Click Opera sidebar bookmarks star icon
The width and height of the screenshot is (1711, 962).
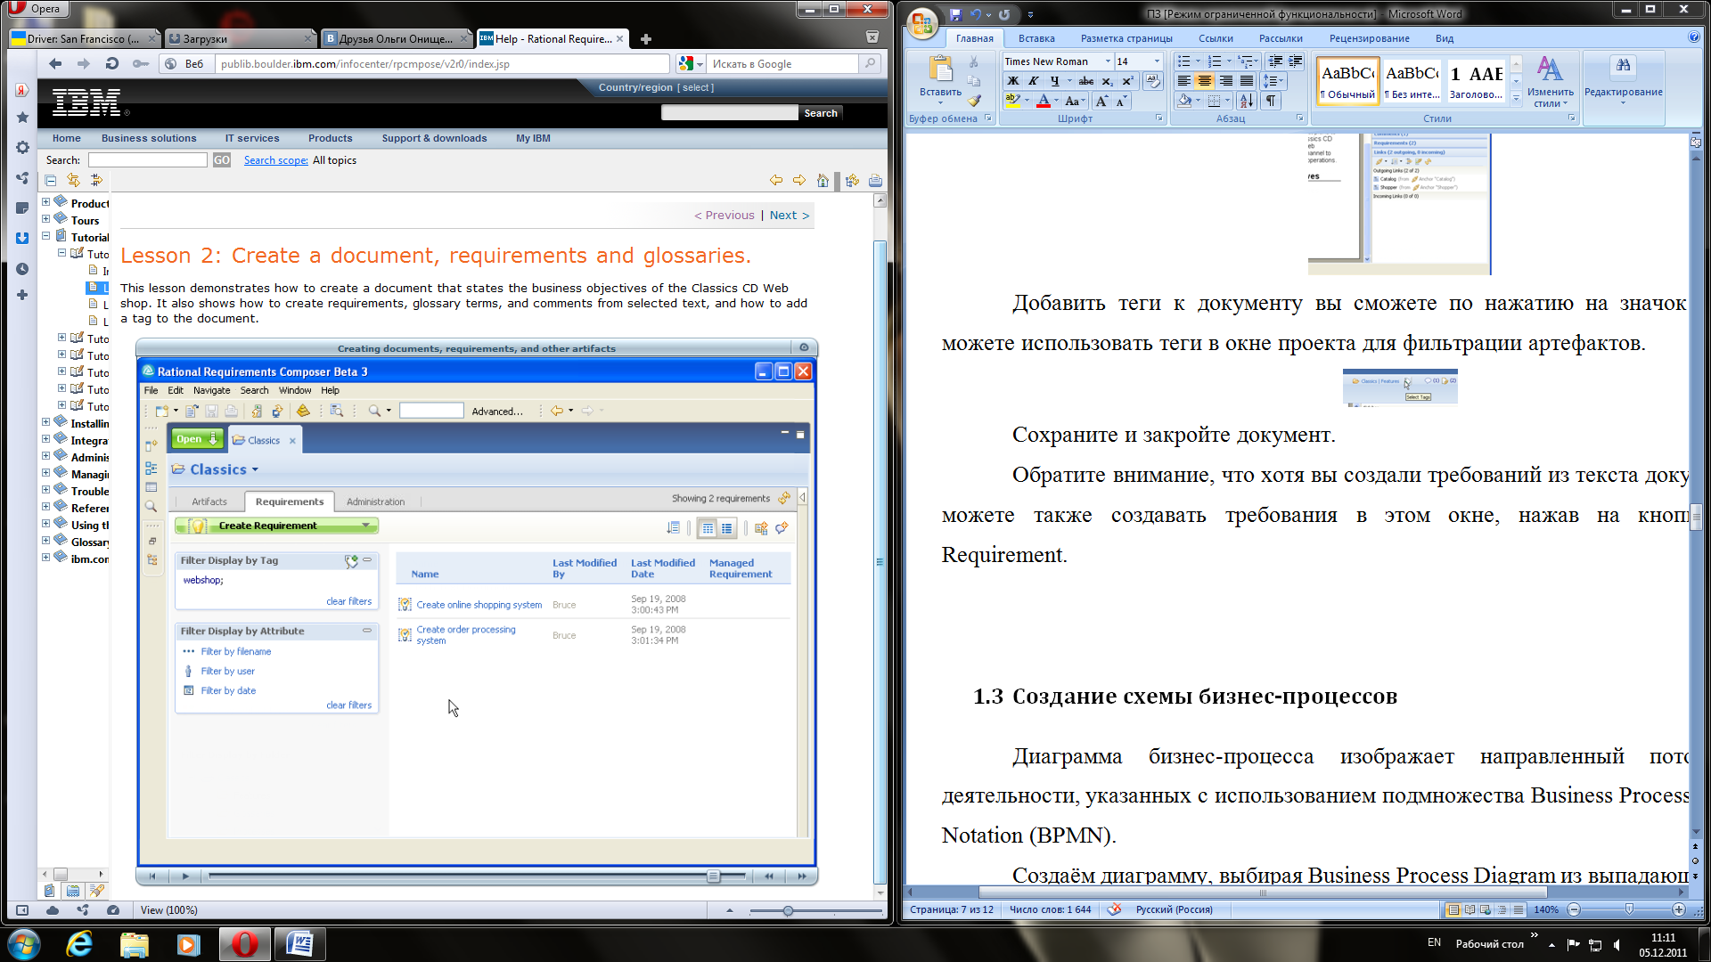22,118
